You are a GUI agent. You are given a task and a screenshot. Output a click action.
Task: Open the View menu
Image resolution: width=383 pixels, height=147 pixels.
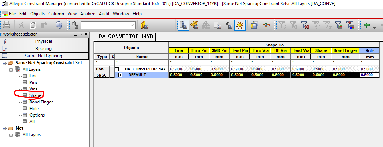(72, 14)
